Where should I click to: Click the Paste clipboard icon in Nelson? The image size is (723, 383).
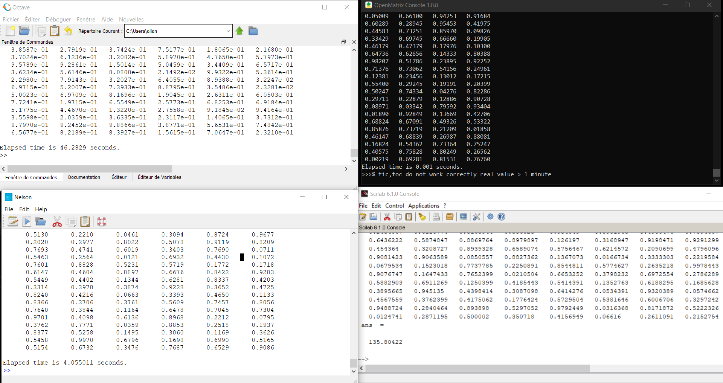click(85, 221)
